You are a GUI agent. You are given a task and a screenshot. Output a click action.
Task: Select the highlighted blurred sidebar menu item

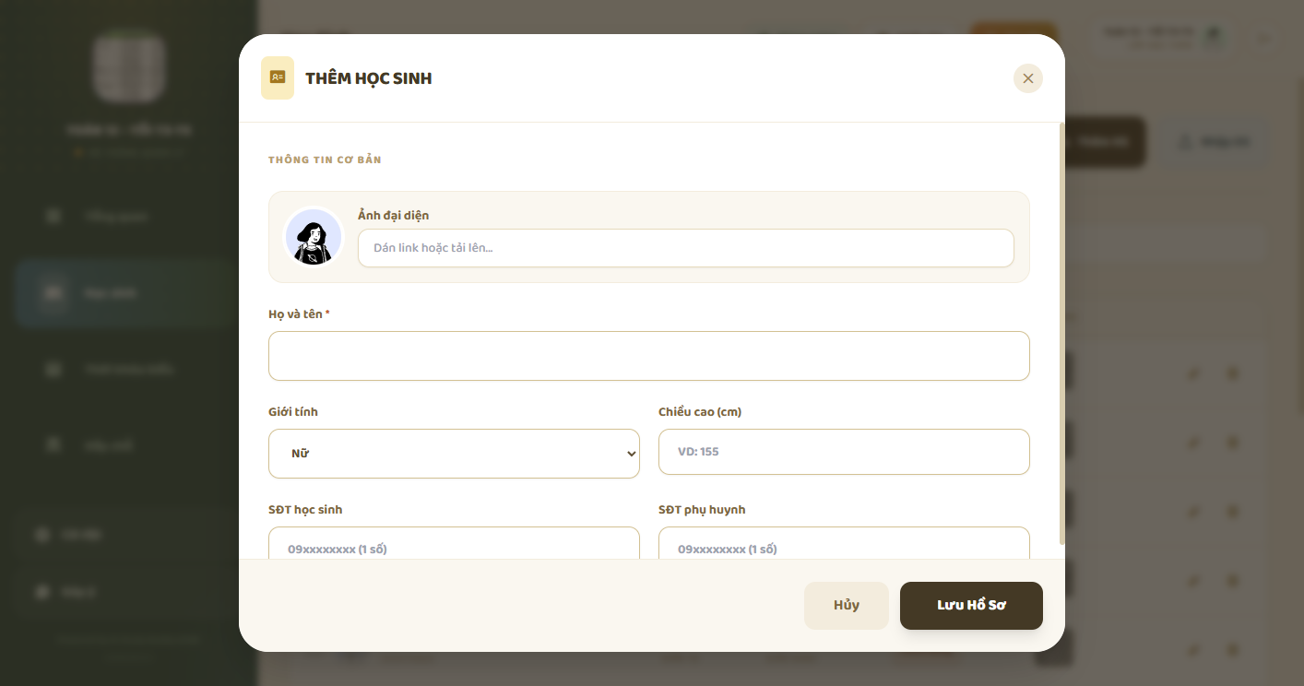tap(127, 293)
